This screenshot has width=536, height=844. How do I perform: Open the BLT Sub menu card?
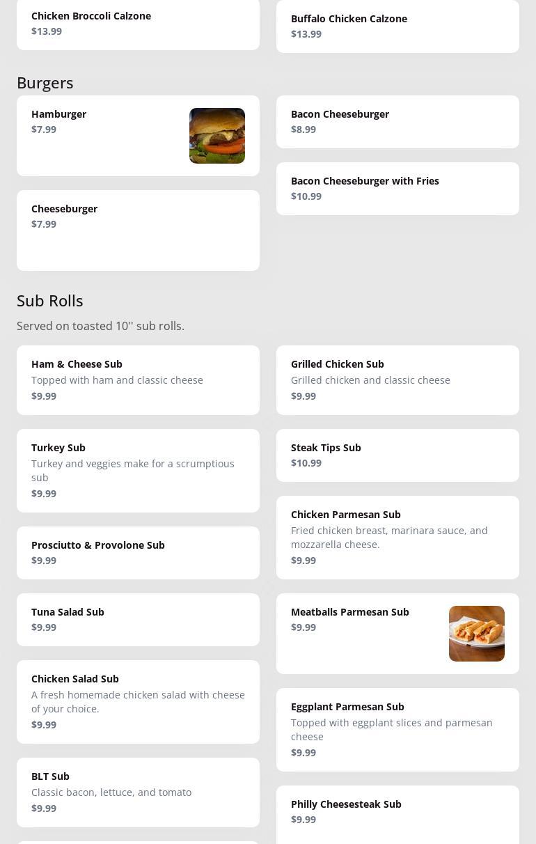[138, 792]
